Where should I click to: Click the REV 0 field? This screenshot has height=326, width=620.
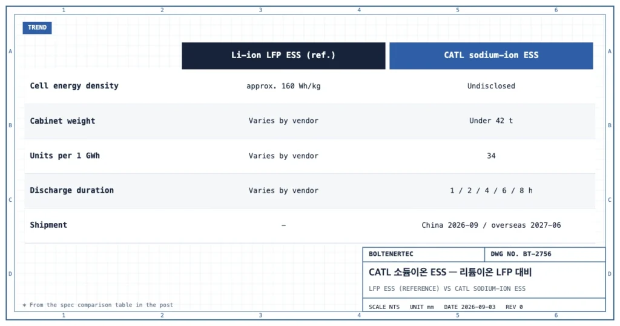click(514, 307)
